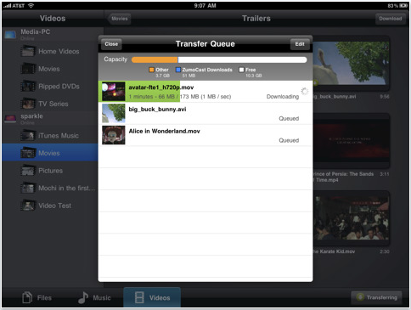411x310 pixels.
Task: Click the green Transferring indicator icon
Action: tap(360, 297)
